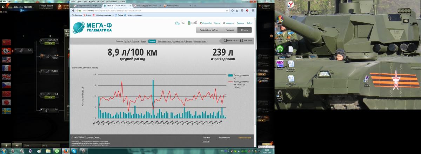Screen dimensions: 421x154
Task: Open the Группы link
Action: [x=217, y=23]
